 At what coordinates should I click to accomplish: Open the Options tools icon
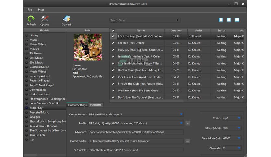45,19
